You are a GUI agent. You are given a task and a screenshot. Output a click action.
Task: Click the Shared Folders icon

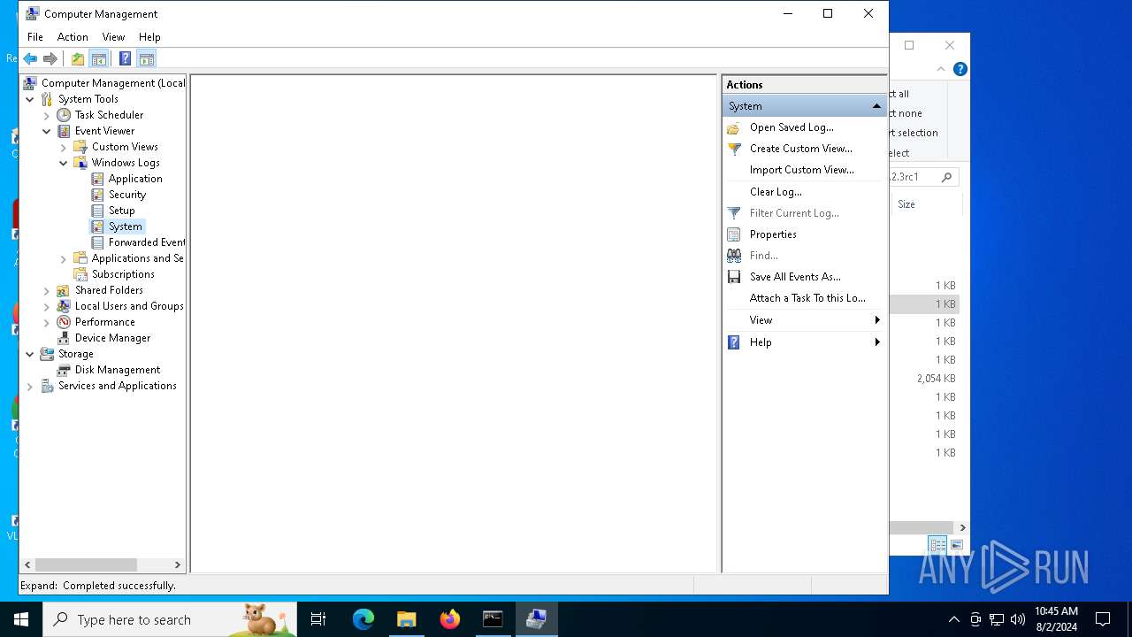[x=64, y=290]
